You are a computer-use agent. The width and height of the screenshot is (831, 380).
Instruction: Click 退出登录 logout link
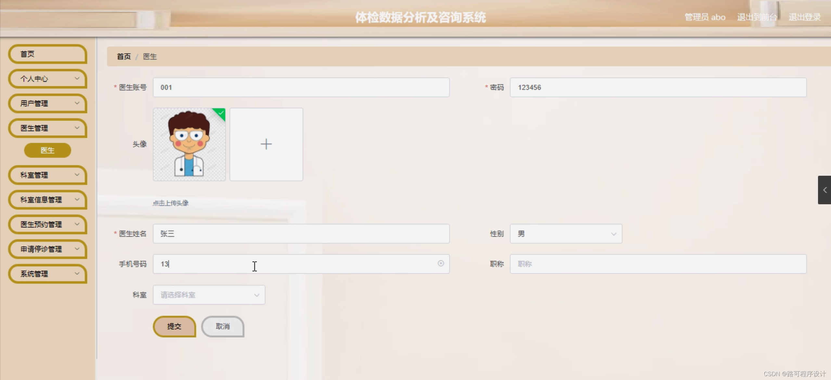pos(804,17)
